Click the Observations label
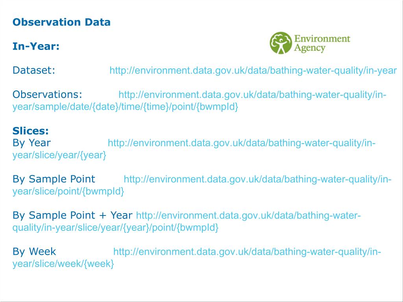Screen dimensions: 403x302 point(47,94)
